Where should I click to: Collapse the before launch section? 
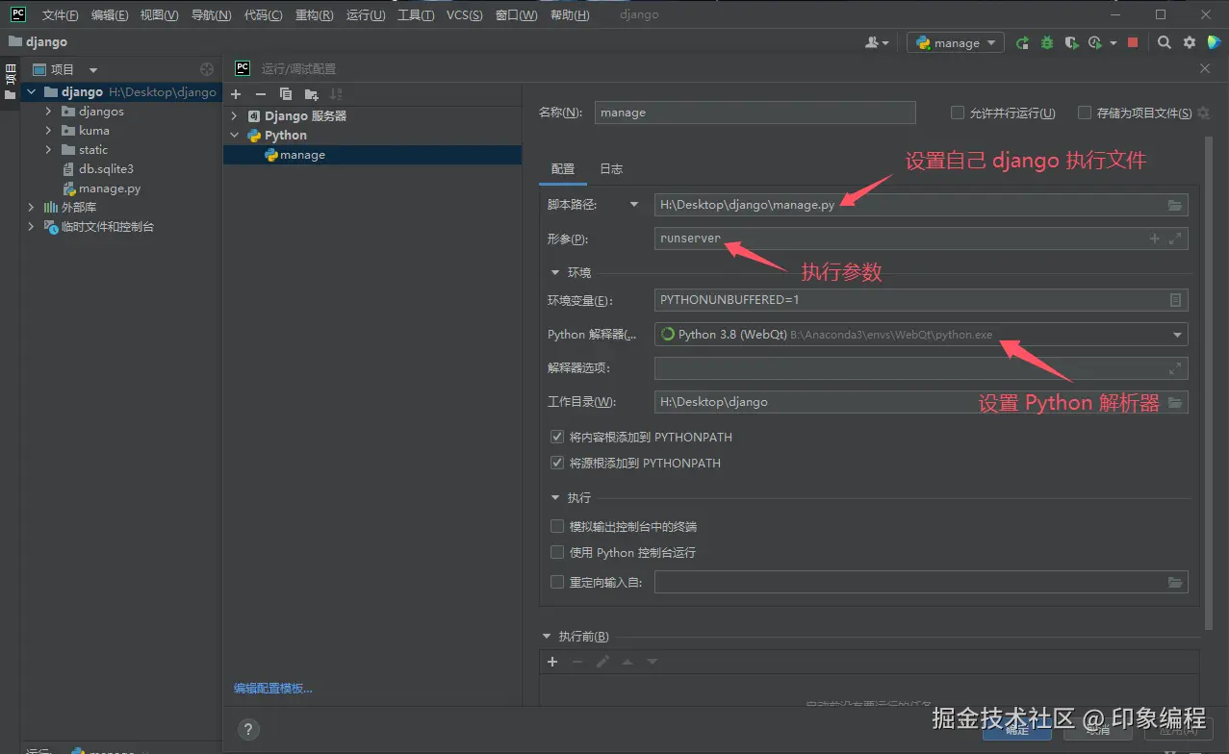click(x=547, y=637)
